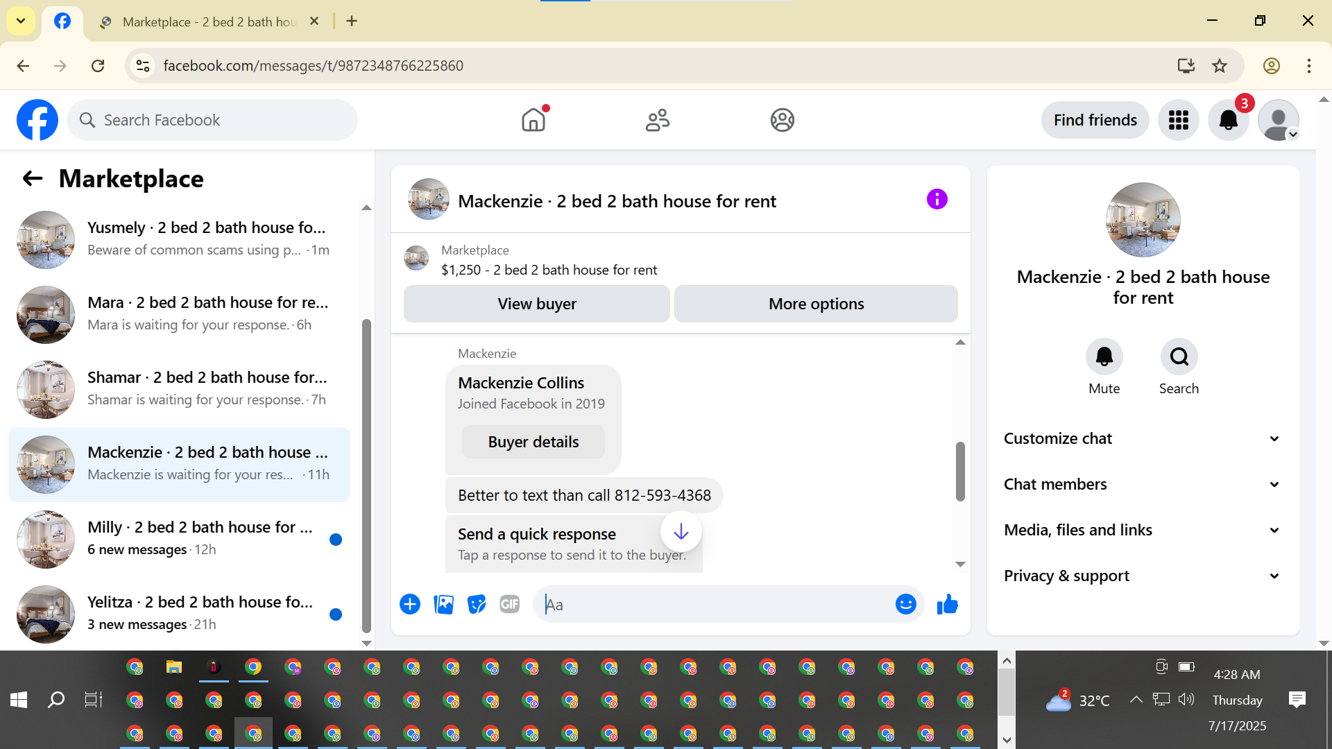Open the notifications bell with badge
1332x749 pixels.
click(1228, 120)
